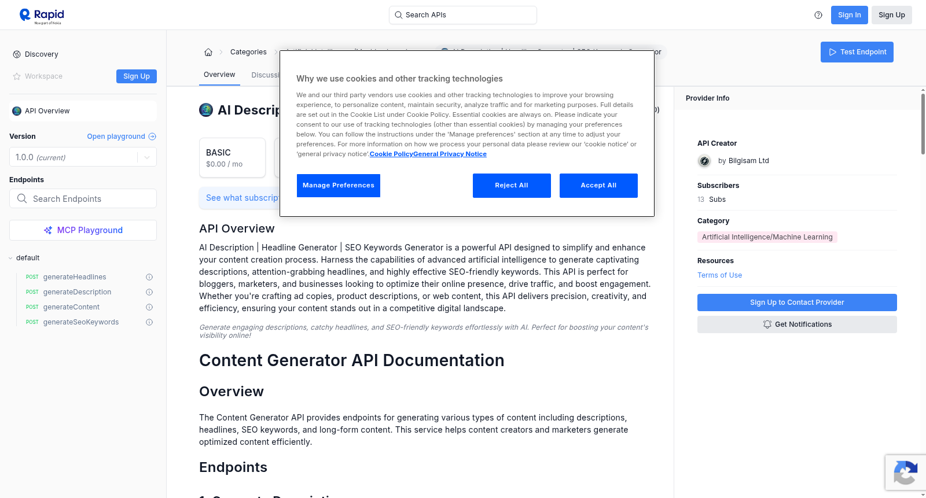Screen dimensions: 926x498
Task: Click Accept All cookies button
Action: pos(598,186)
